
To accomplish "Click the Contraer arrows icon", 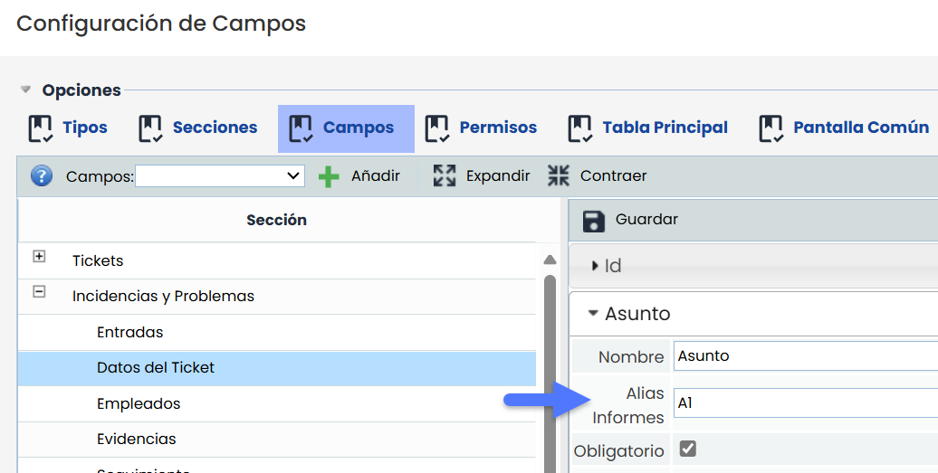I will [559, 175].
